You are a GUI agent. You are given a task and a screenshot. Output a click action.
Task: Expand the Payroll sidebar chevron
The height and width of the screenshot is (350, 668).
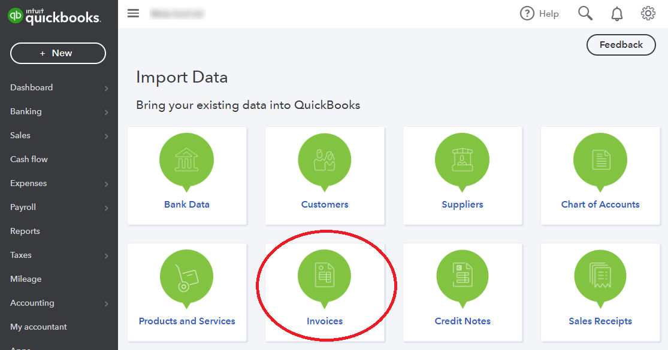(106, 208)
